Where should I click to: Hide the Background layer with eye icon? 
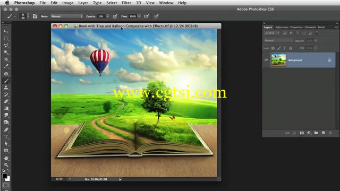coord(266,60)
